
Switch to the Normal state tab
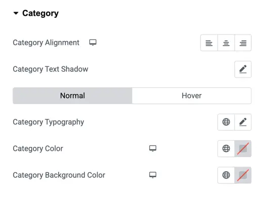click(72, 96)
